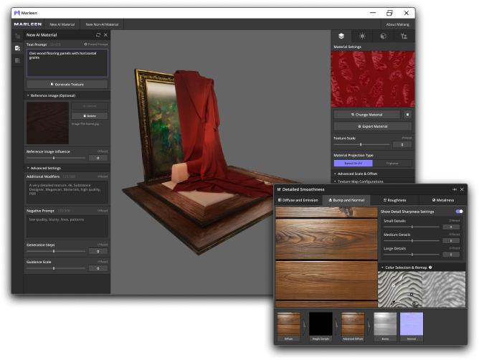
Task: Click the Negative Prompt text area
Action: pos(67,227)
